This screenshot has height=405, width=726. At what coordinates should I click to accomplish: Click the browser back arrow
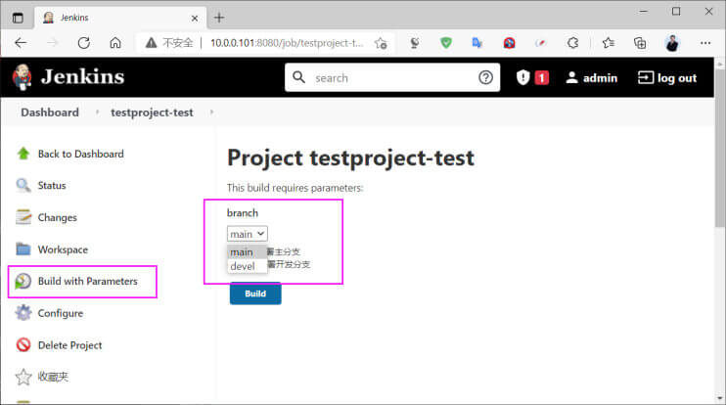pos(21,43)
